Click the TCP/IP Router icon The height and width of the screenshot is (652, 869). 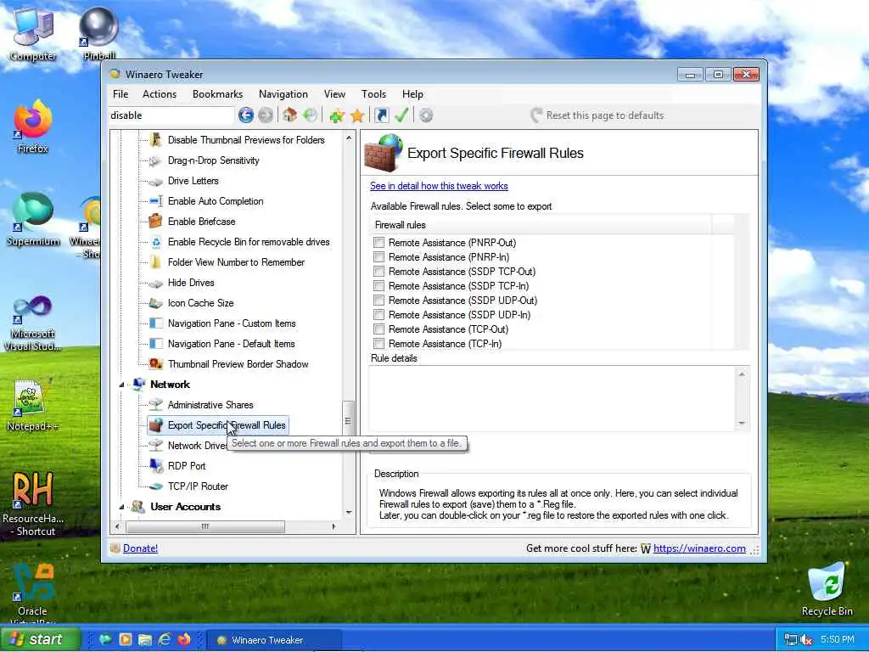click(x=156, y=486)
